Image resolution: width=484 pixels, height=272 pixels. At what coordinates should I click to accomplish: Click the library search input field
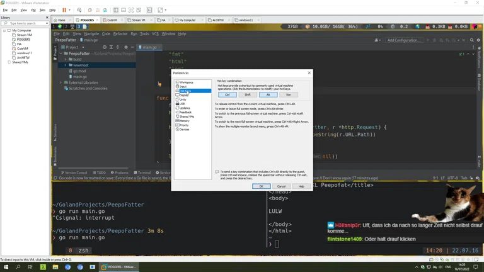pyautogui.click(x=24, y=23)
